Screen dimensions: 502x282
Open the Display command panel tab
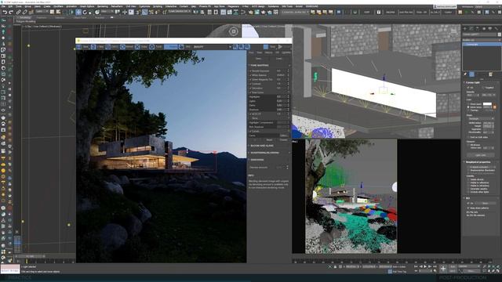coord(489,29)
